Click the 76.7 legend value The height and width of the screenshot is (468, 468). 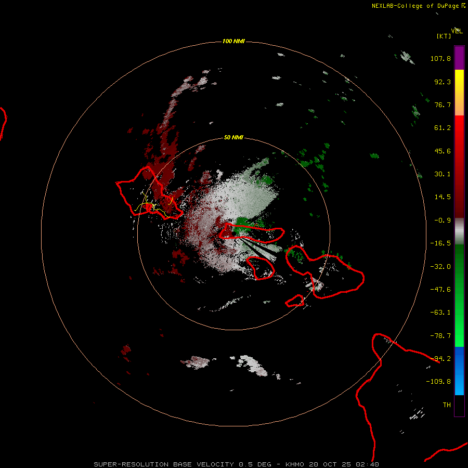pos(443,105)
